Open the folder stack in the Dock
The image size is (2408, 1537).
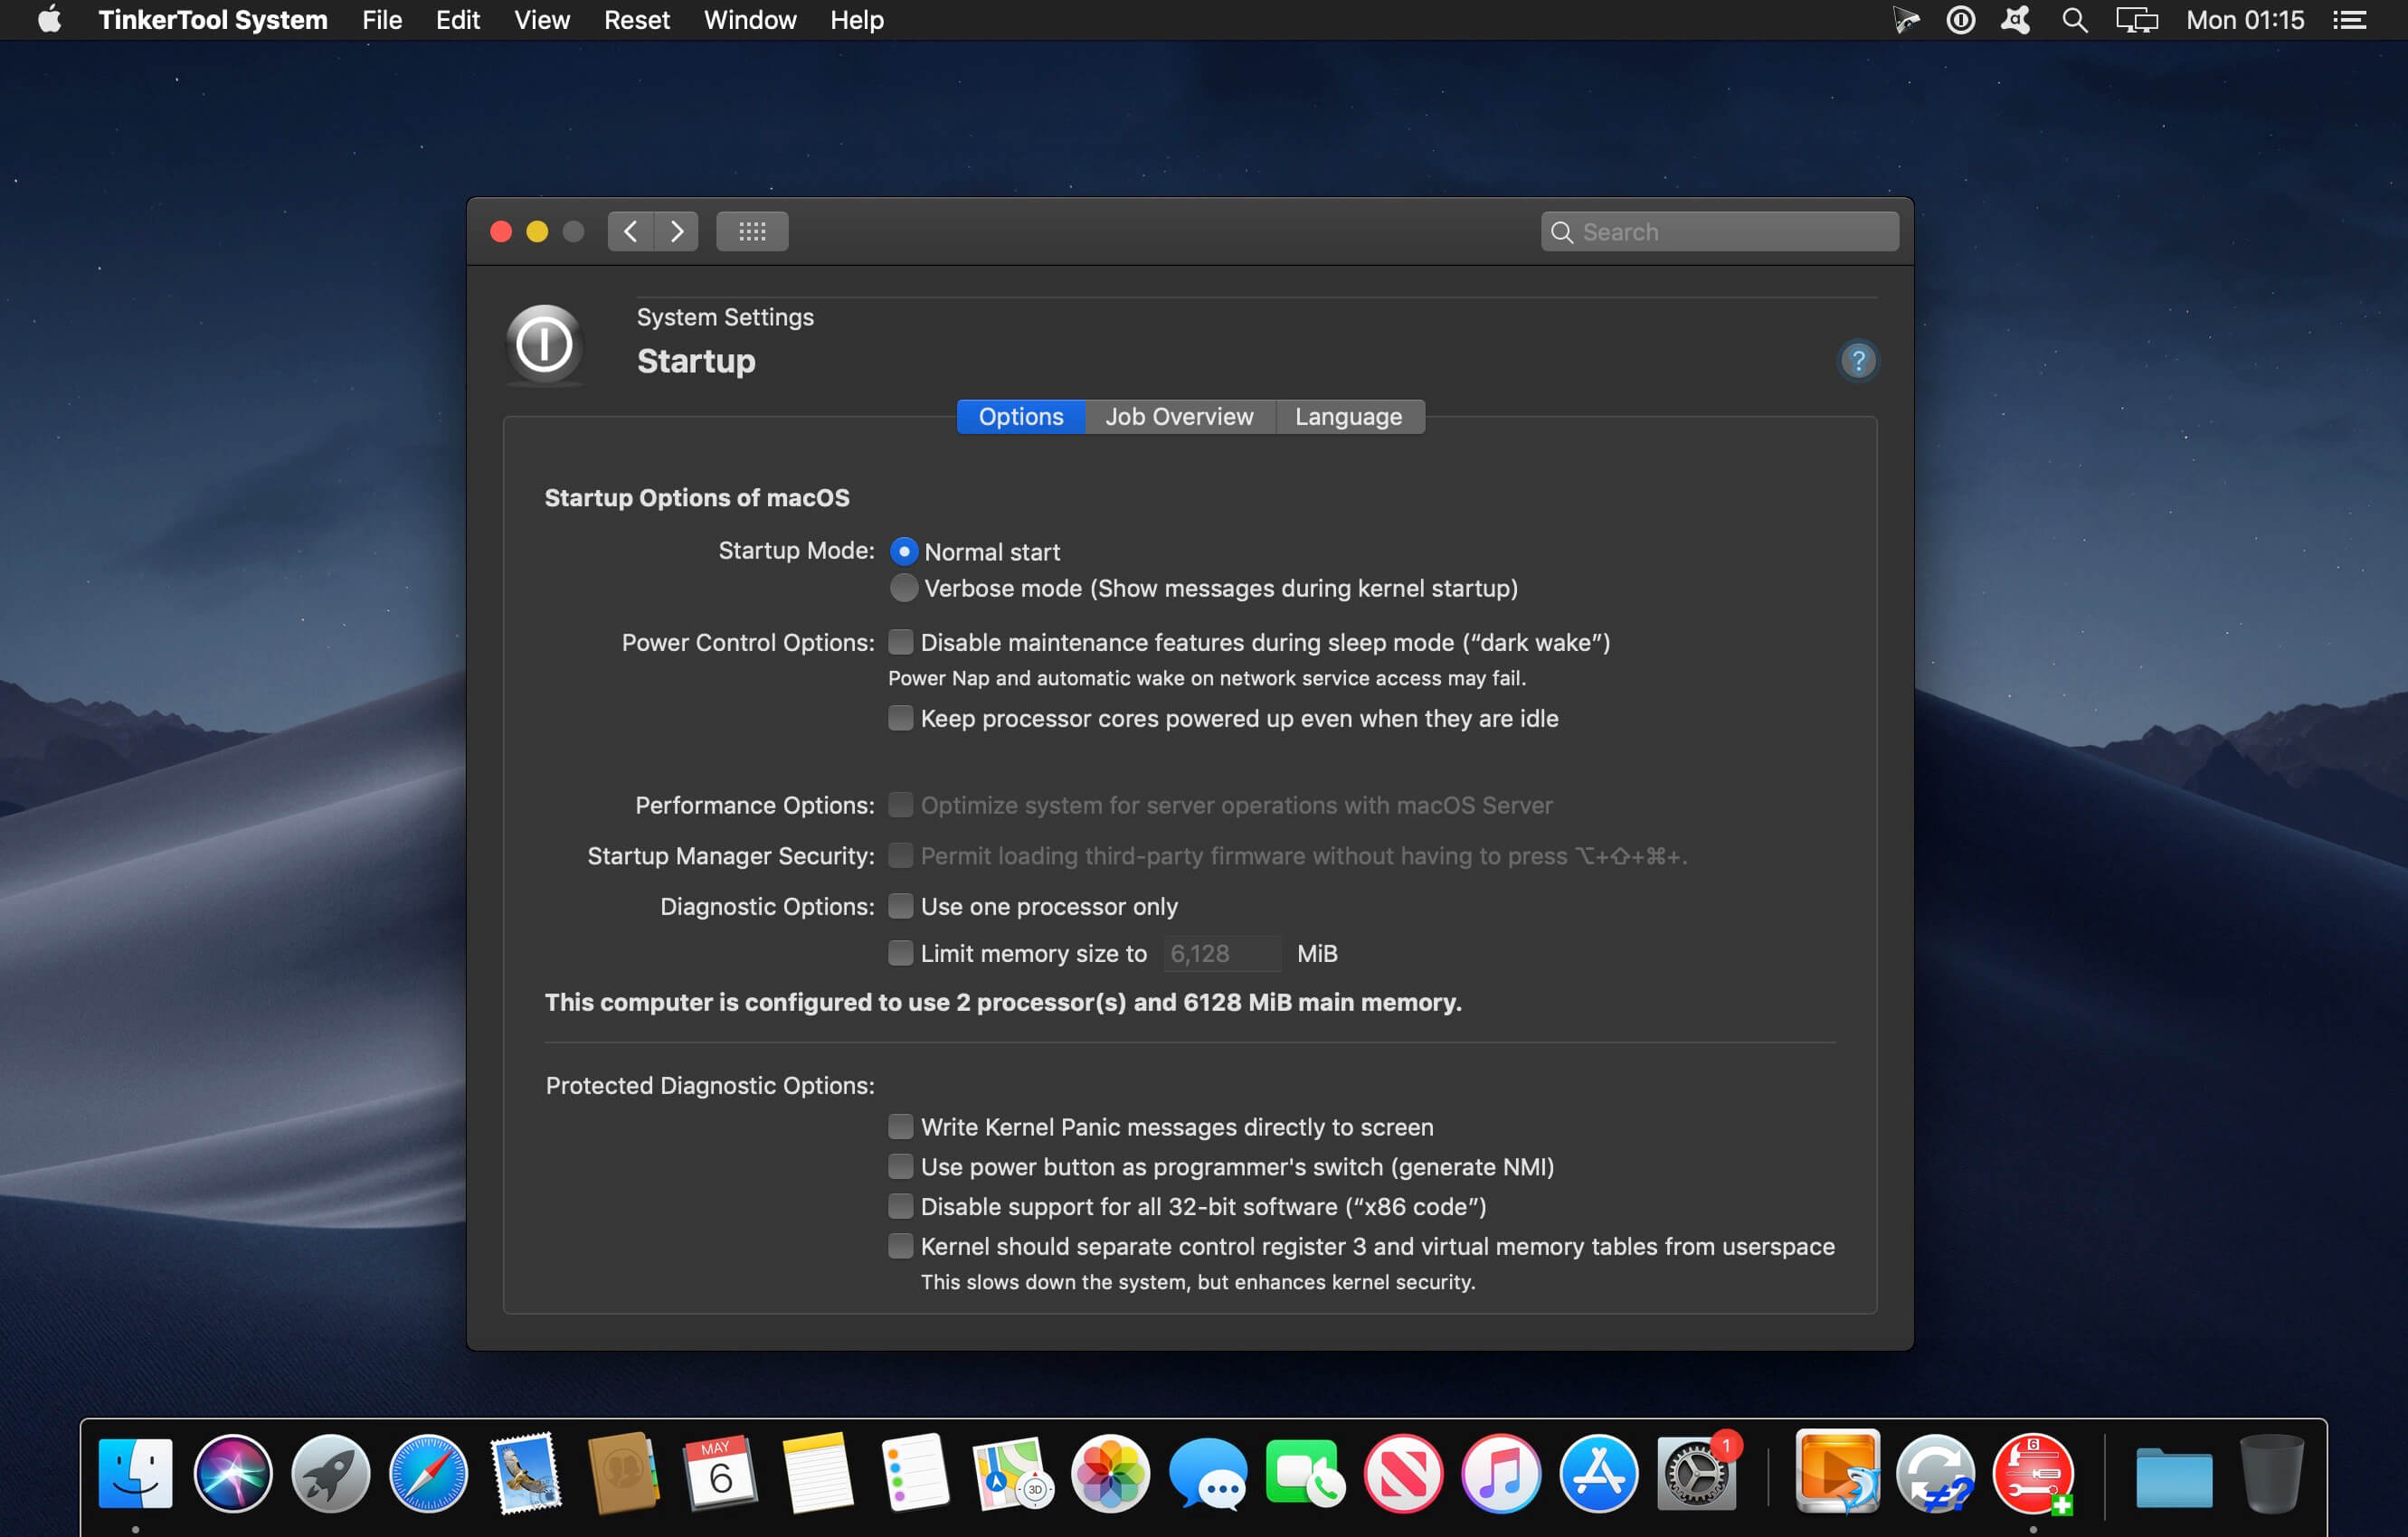[x=2174, y=1477]
